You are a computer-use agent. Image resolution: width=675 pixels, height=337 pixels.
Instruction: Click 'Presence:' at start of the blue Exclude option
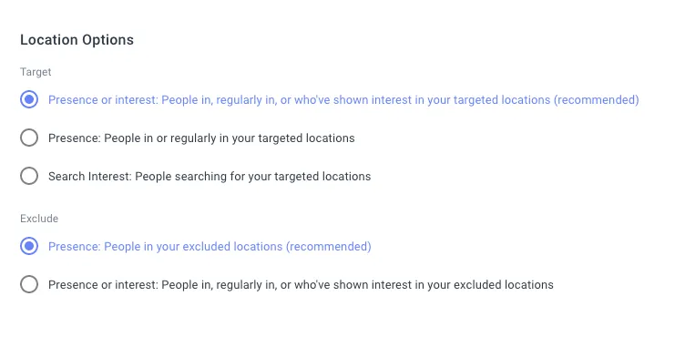[x=75, y=247]
